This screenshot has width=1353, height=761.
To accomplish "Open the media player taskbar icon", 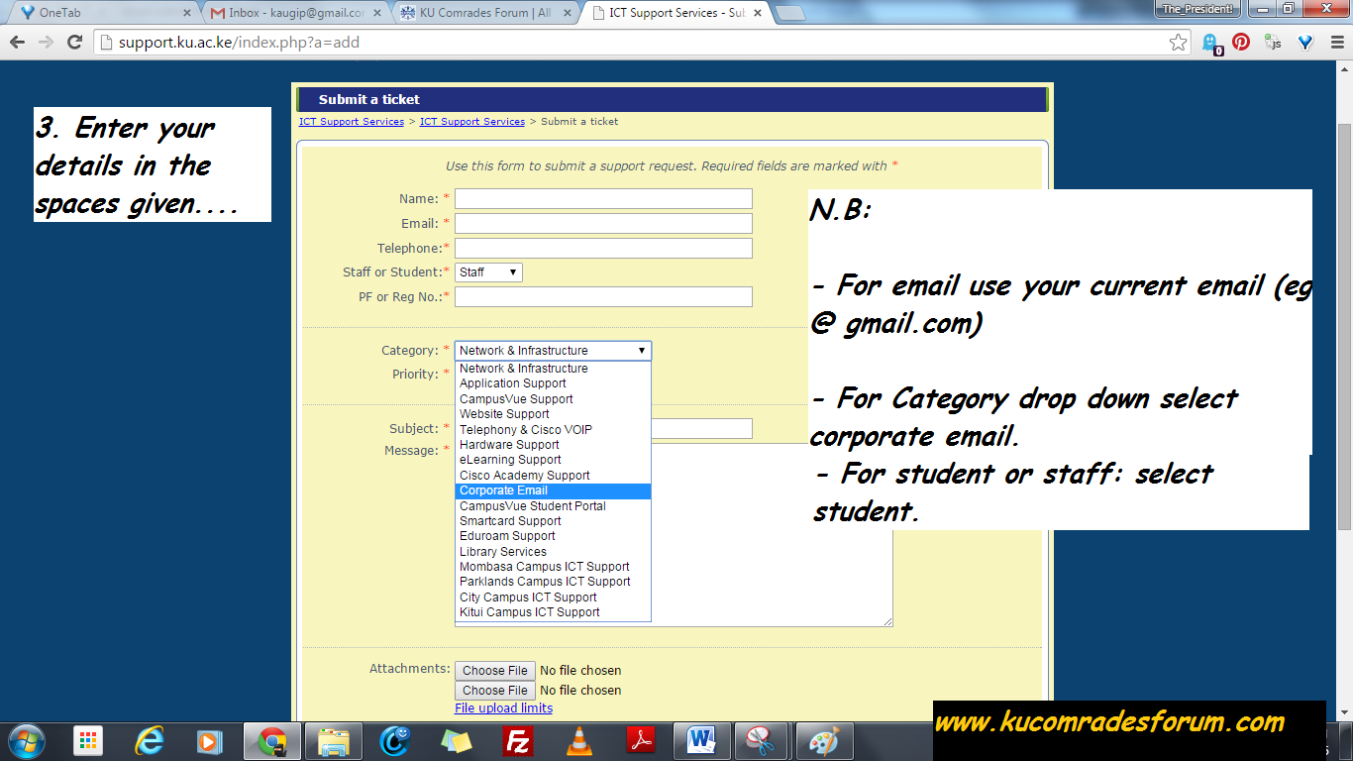I will [209, 741].
